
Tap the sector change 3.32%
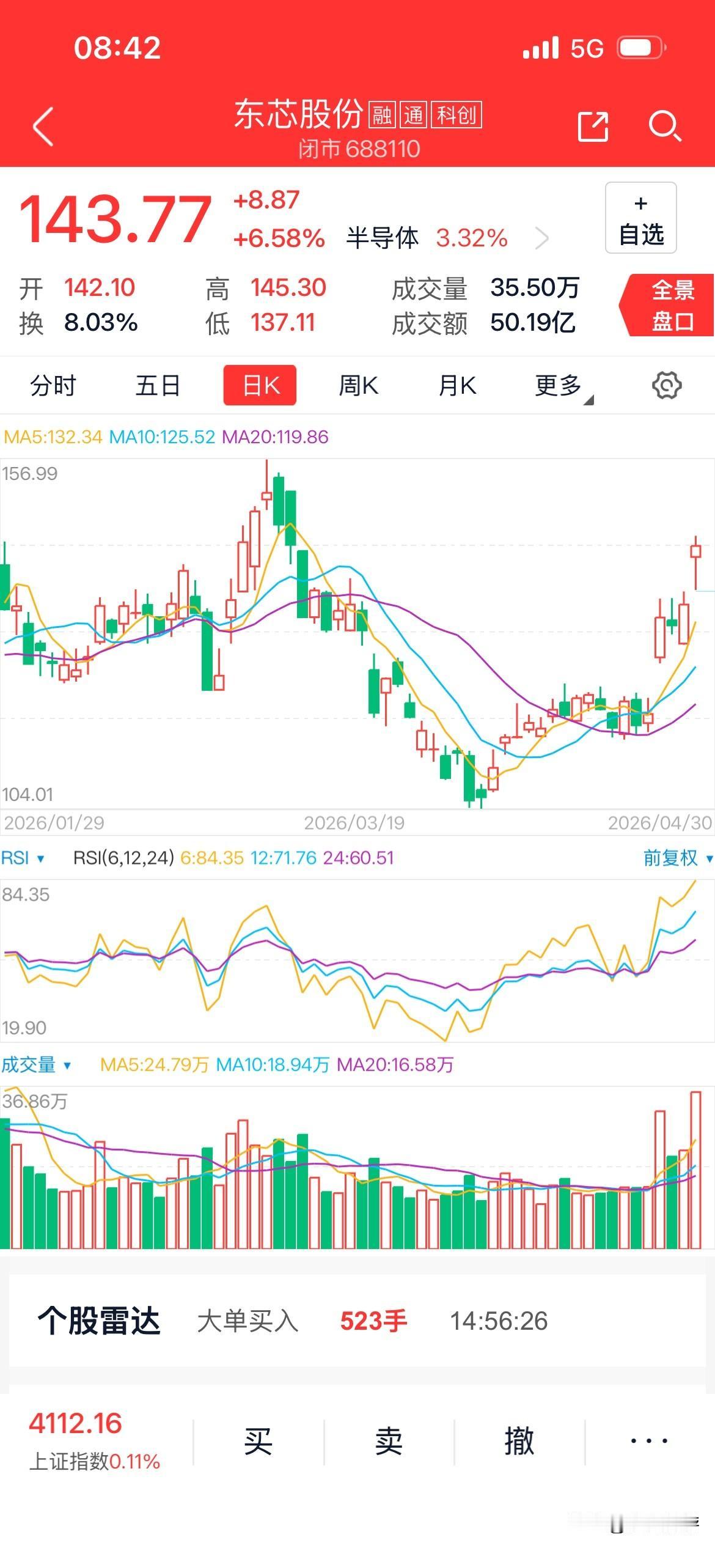pos(472,238)
